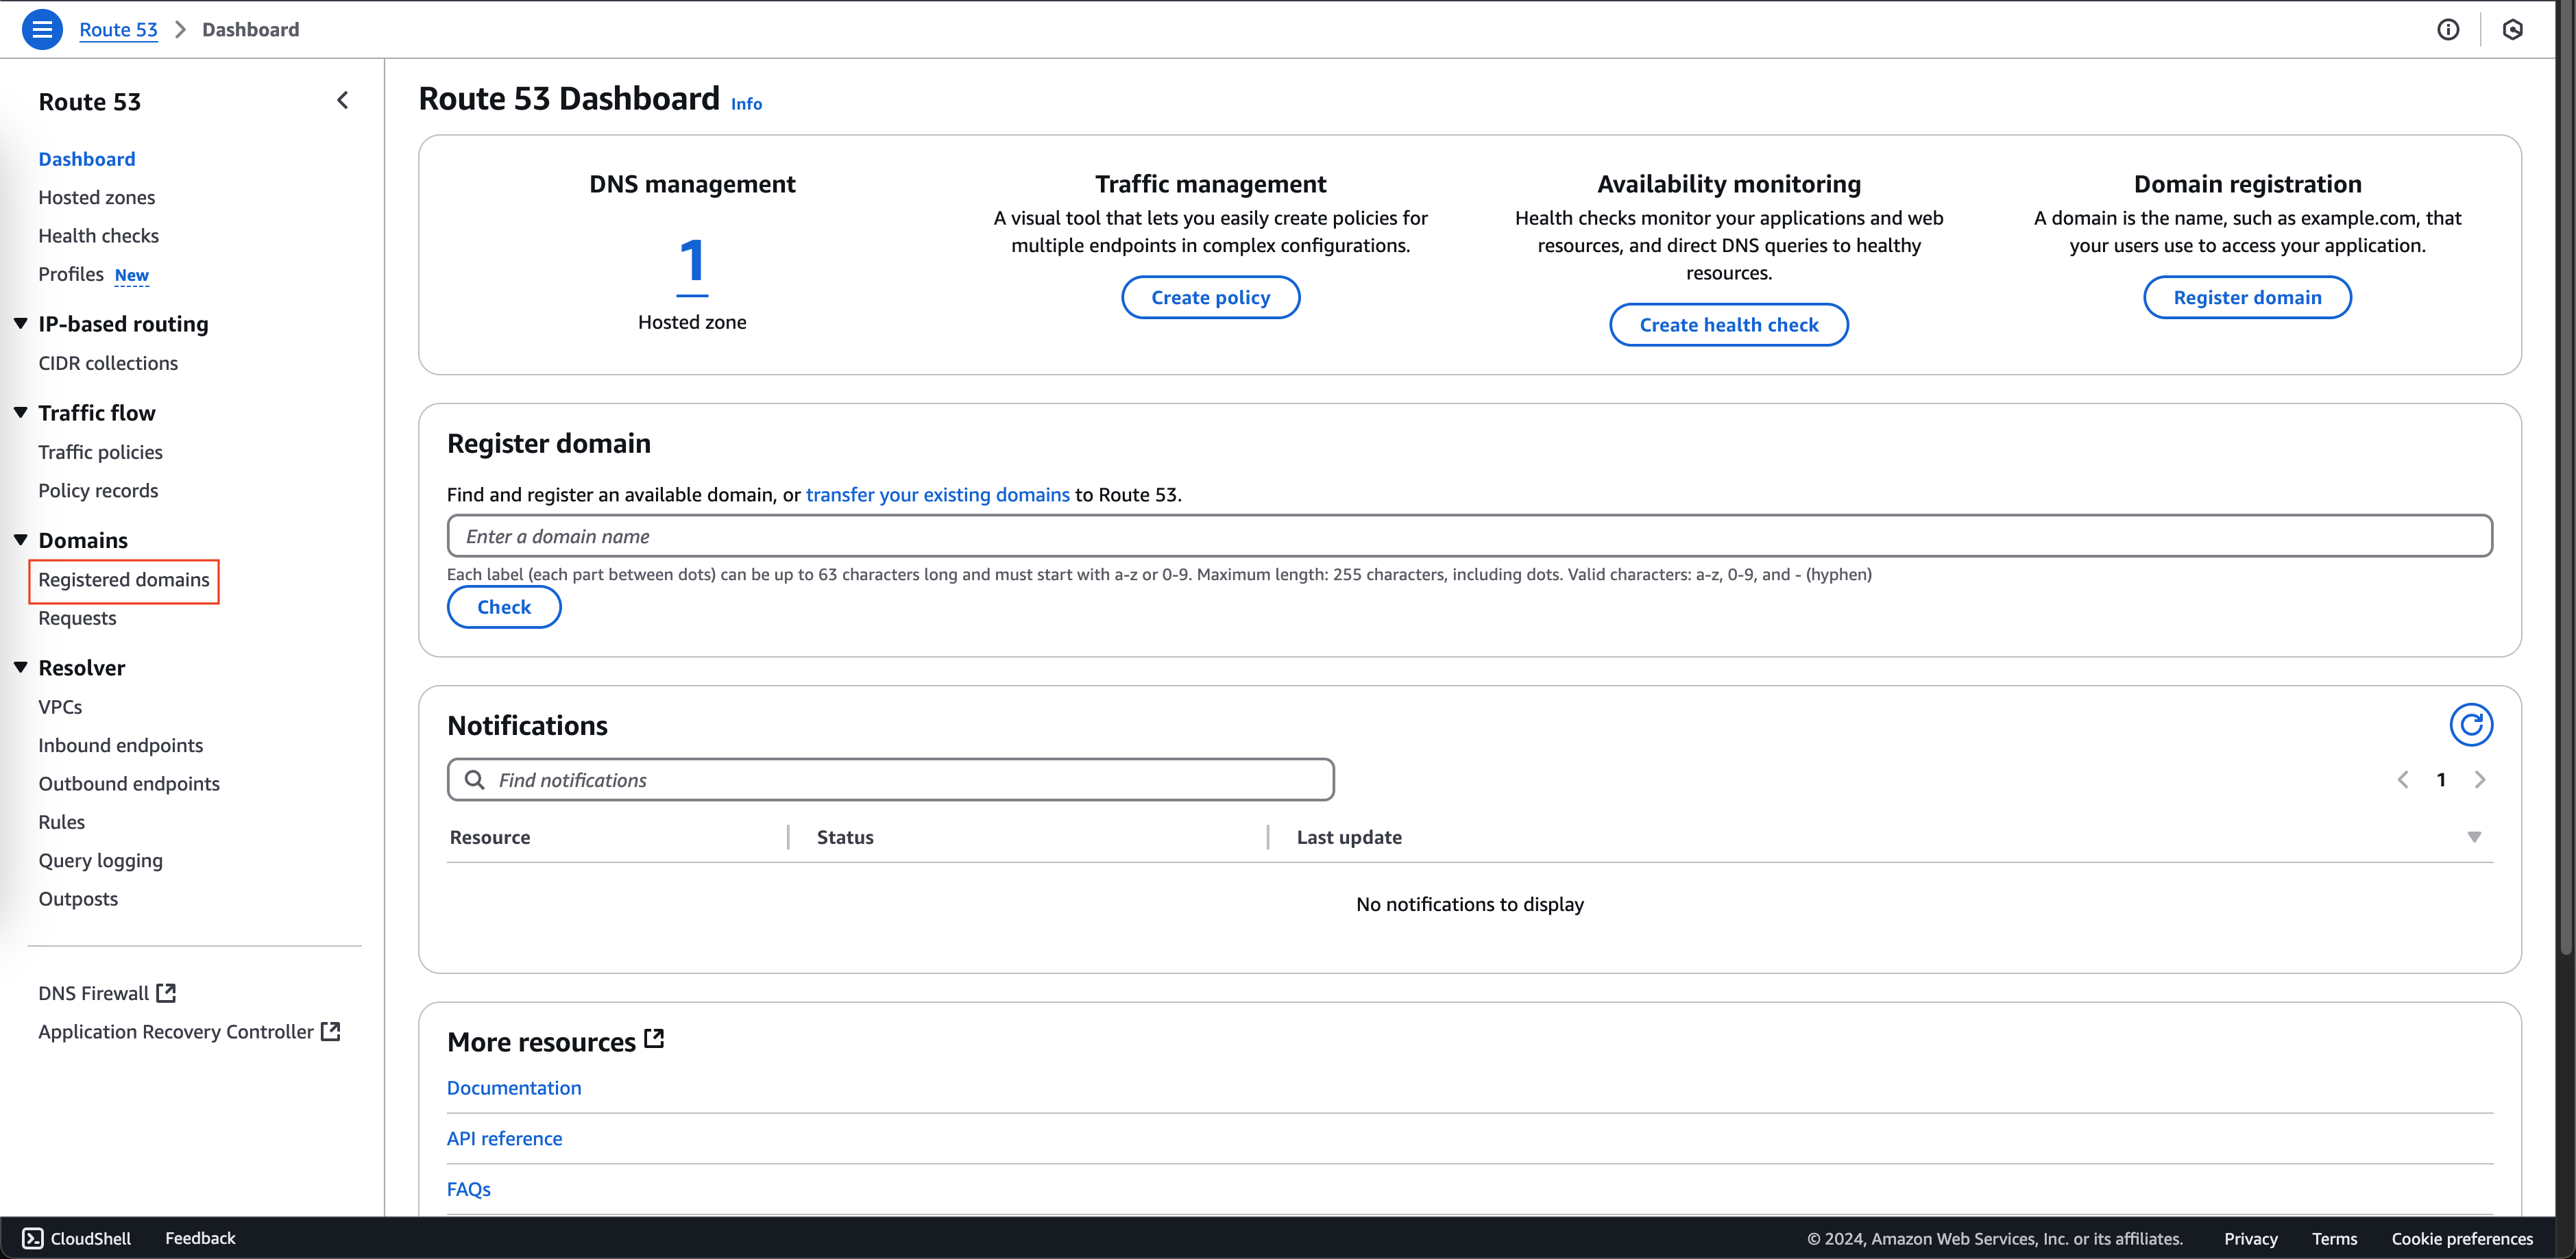Open the API reference link
2576x1259 pixels.
coord(504,1138)
